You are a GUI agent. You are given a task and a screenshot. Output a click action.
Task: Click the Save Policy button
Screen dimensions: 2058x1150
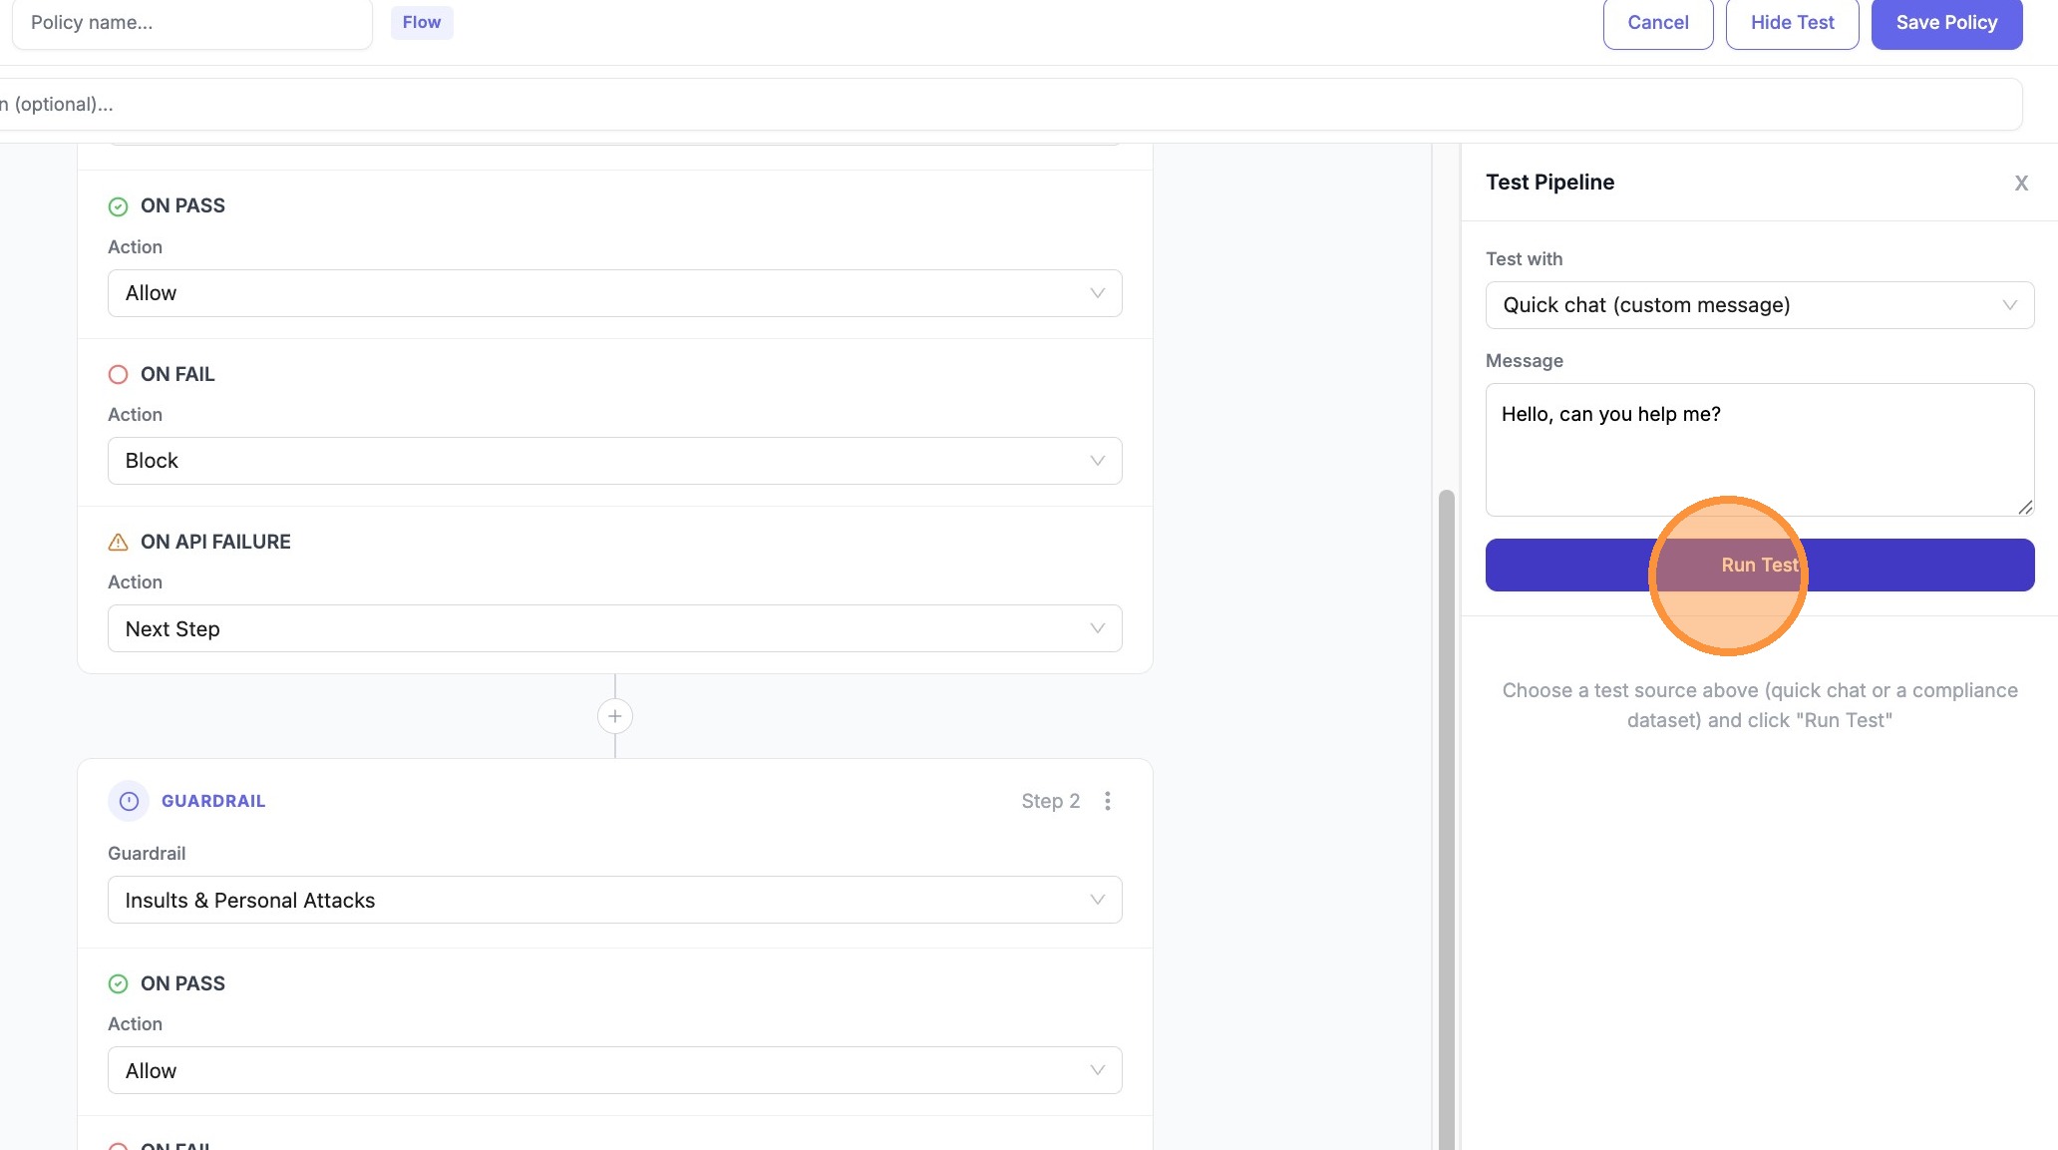1945,22
